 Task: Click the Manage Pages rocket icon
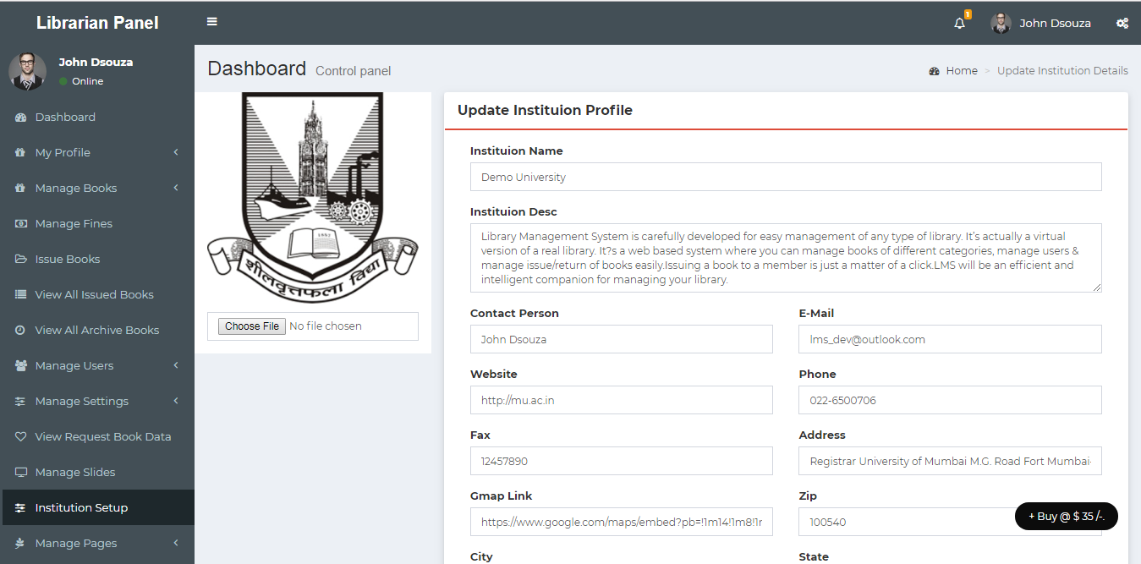coord(21,544)
